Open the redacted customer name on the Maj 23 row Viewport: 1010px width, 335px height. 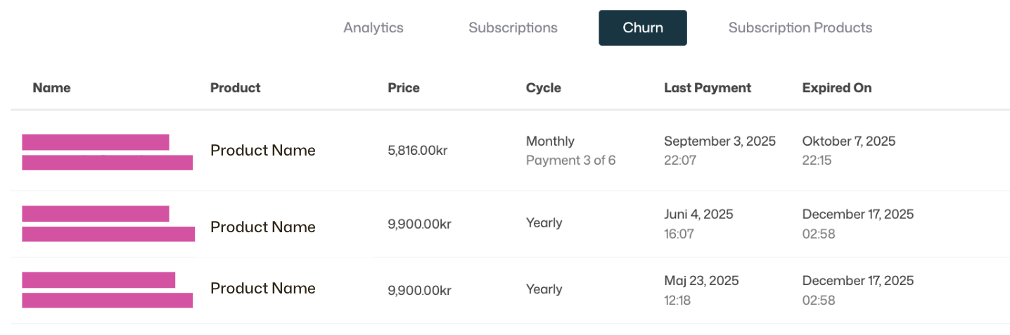(x=107, y=290)
